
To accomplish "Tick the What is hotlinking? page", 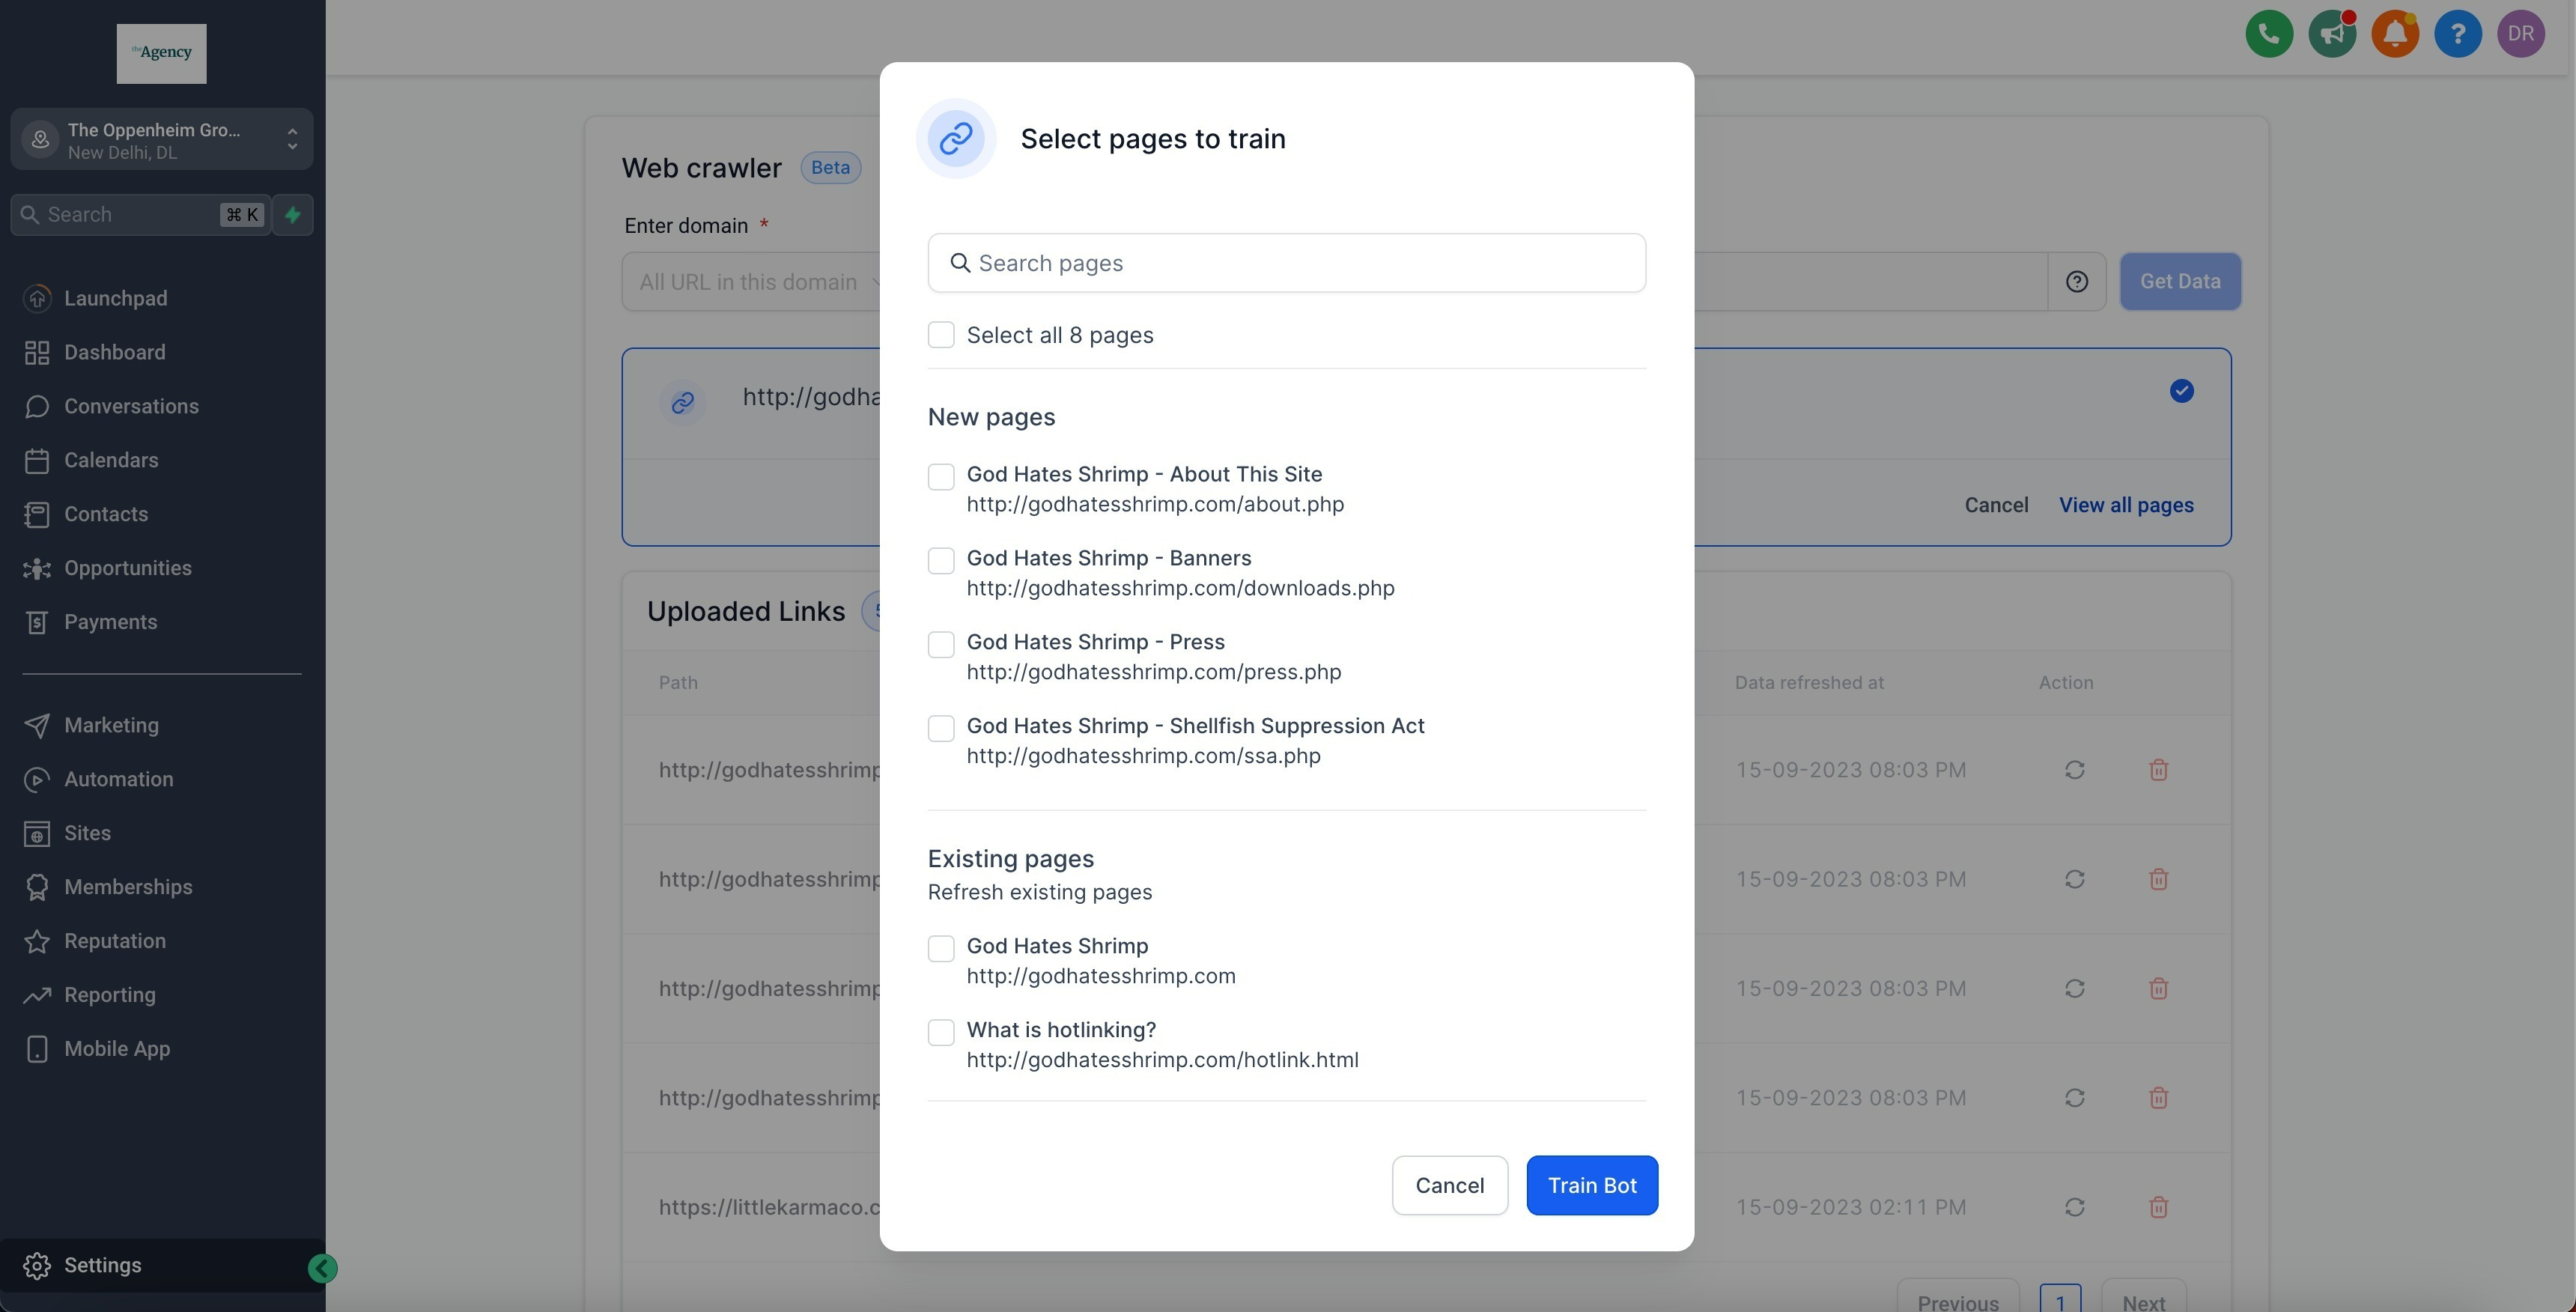I will [940, 1032].
